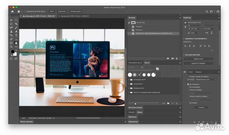Select the Object Selection tool
The width and height of the screenshot is (229, 135).
point(16,24)
